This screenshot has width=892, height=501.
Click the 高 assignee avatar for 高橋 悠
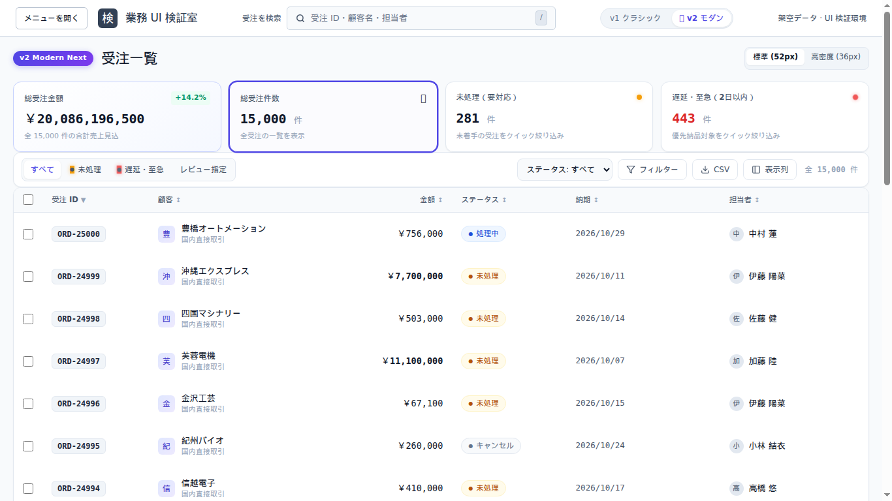[x=737, y=489]
